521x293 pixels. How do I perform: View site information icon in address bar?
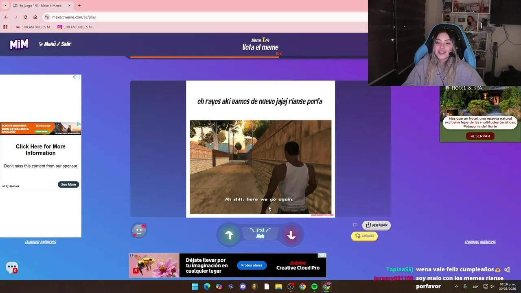pos(47,17)
